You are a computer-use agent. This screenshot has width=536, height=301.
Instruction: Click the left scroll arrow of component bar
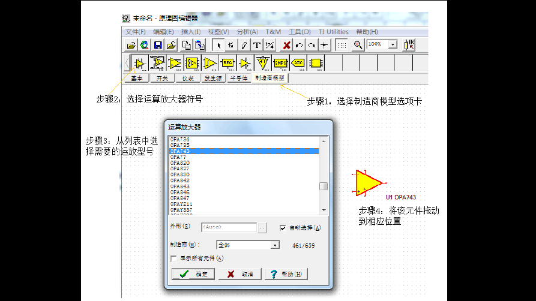(x=127, y=63)
